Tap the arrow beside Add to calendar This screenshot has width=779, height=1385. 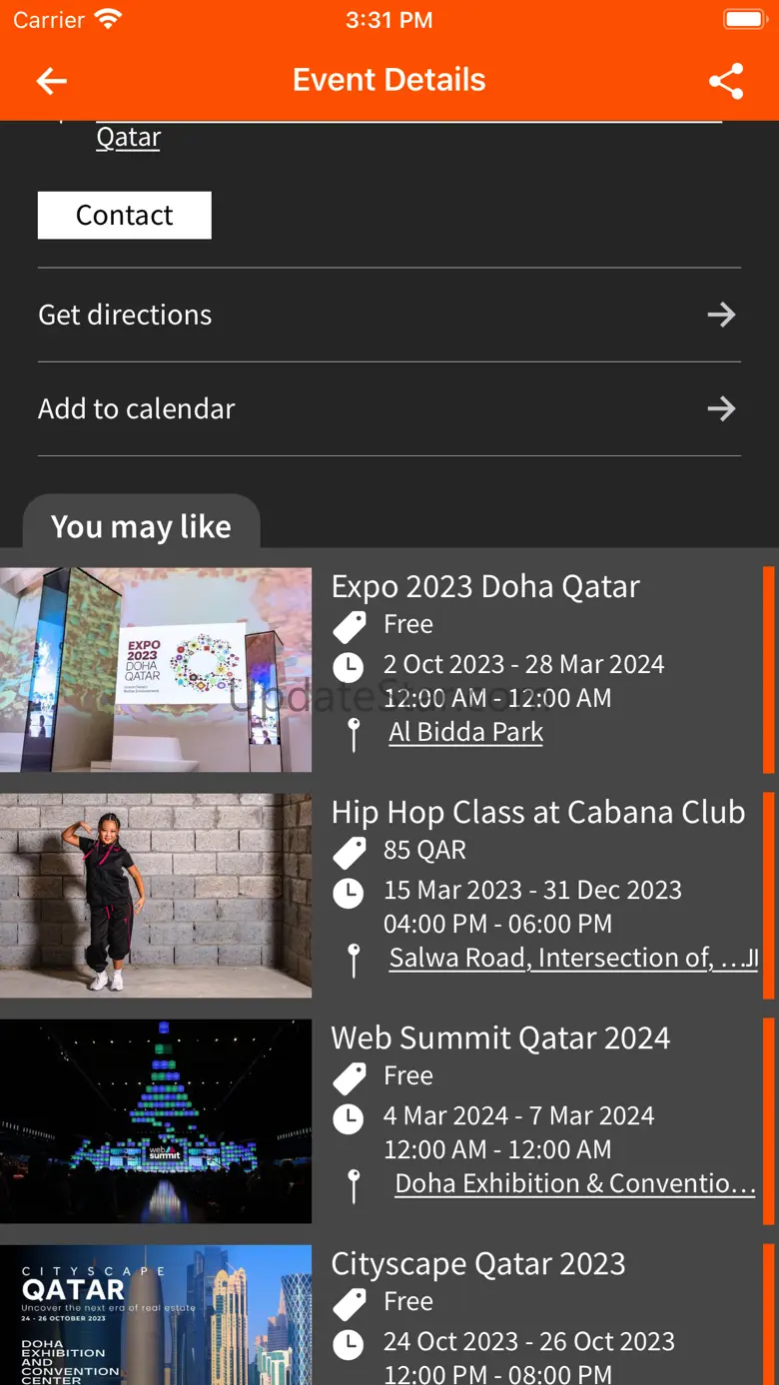pos(721,408)
